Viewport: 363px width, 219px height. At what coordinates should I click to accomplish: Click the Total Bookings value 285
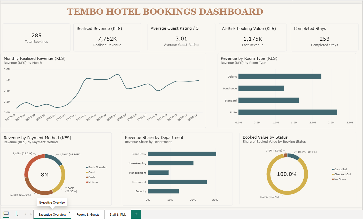(x=36, y=36)
